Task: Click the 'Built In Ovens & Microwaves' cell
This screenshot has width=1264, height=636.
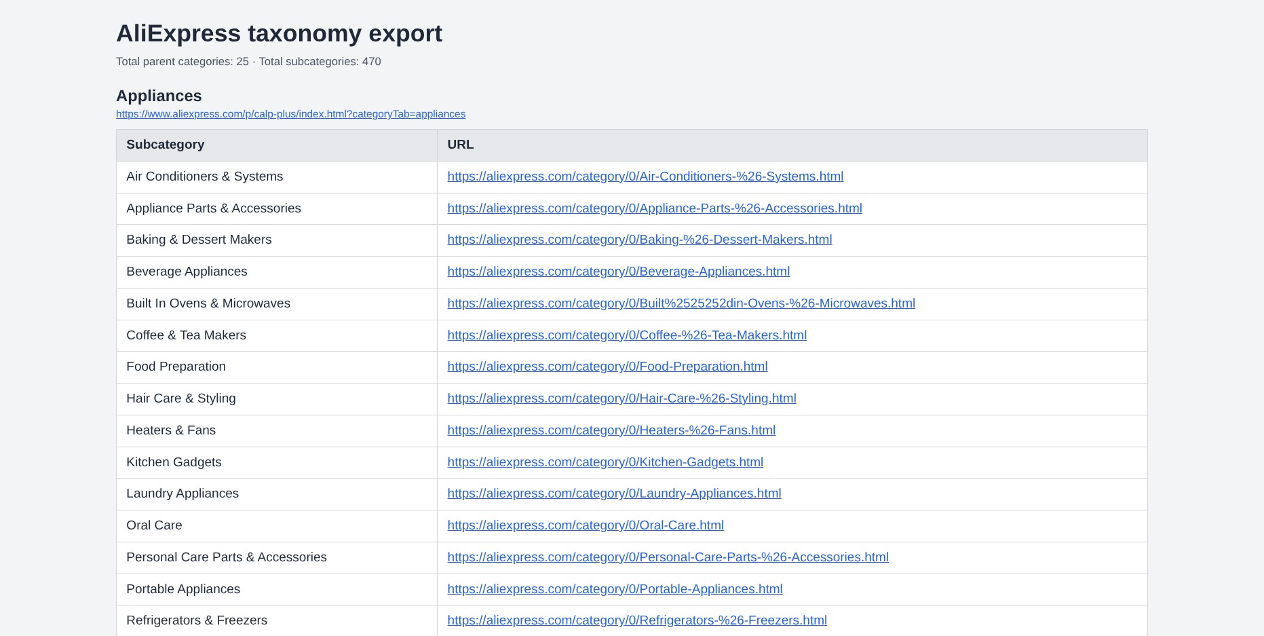Action: 277,304
